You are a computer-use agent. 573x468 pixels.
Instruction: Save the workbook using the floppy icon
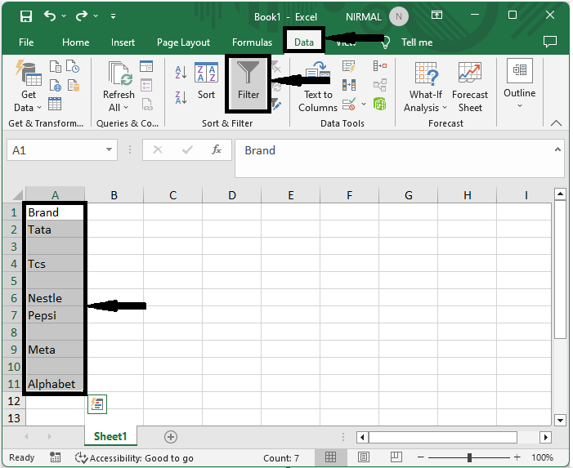(26, 16)
